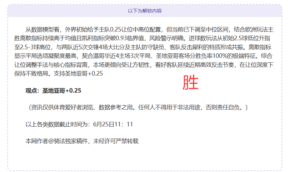
Task: Click the timestamp line '以上各类数据截止时间为：6月25日11：11'
Action: (x=79, y=124)
